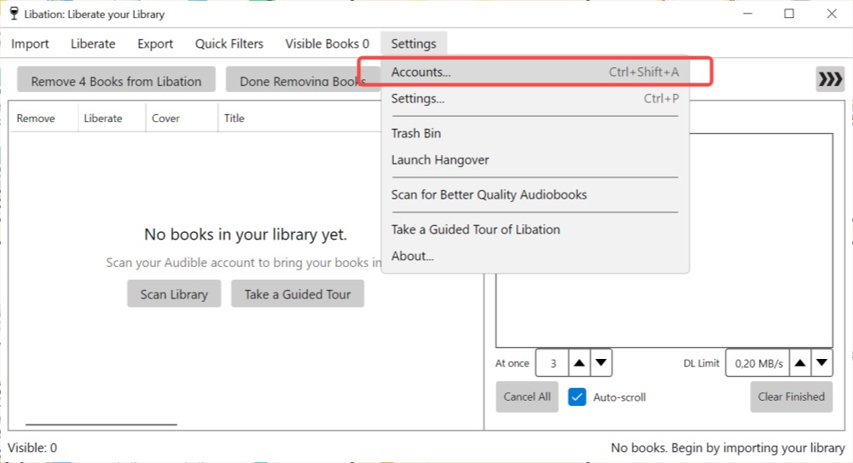853x463 pixels.
Task: Raise DL Limit with up arrow
Action: click(800, 363)
